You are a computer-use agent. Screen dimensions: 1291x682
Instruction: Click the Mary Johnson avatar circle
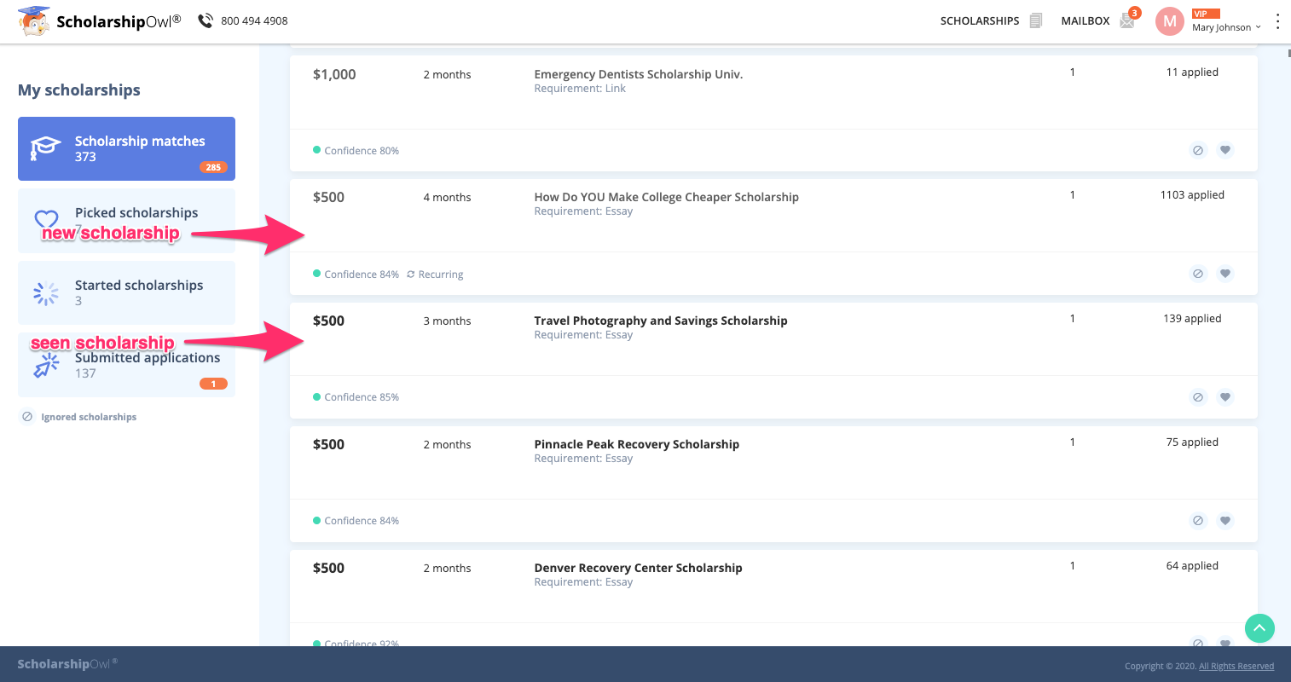tap(1170, 21)
